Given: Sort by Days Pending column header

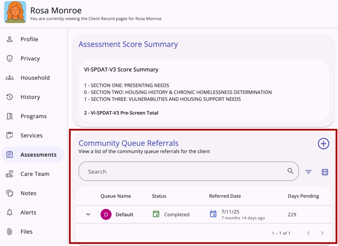Looking at the screenshot, I should tap(303, 196).
